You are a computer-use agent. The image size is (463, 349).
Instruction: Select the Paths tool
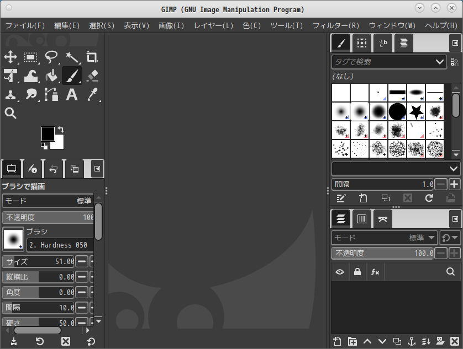51,95
